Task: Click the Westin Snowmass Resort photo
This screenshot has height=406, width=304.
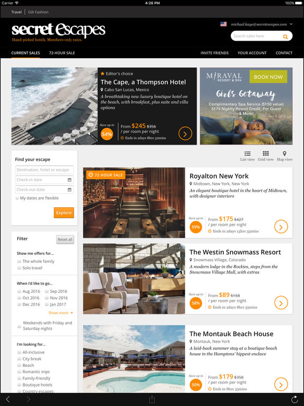Action: [x=134, y=279]
